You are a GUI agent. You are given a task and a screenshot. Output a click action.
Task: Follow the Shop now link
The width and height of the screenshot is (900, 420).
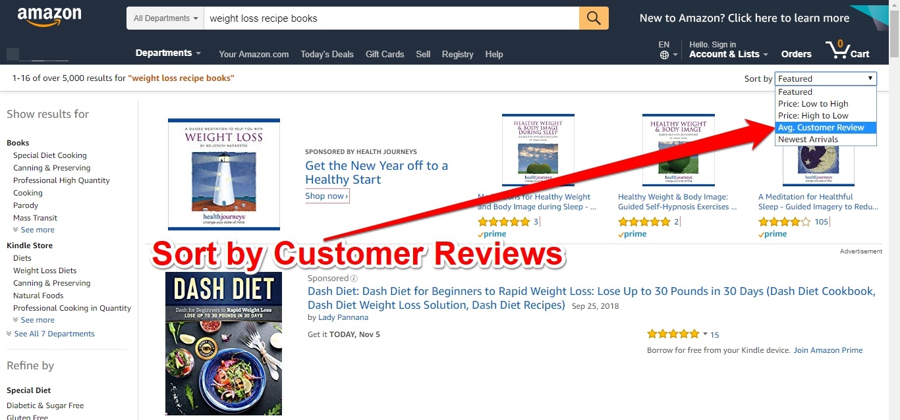[327, 196]
